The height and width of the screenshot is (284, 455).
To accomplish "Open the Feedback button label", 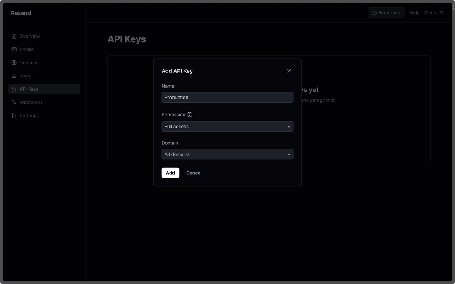I will click(x=389, y=13).
